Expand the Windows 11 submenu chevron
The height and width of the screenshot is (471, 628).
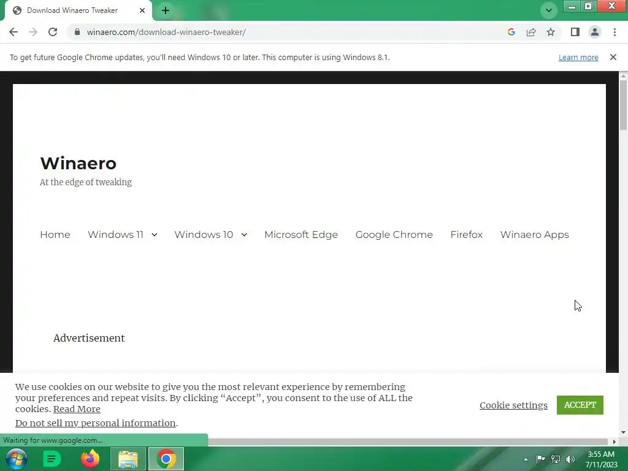pos(155,235)
